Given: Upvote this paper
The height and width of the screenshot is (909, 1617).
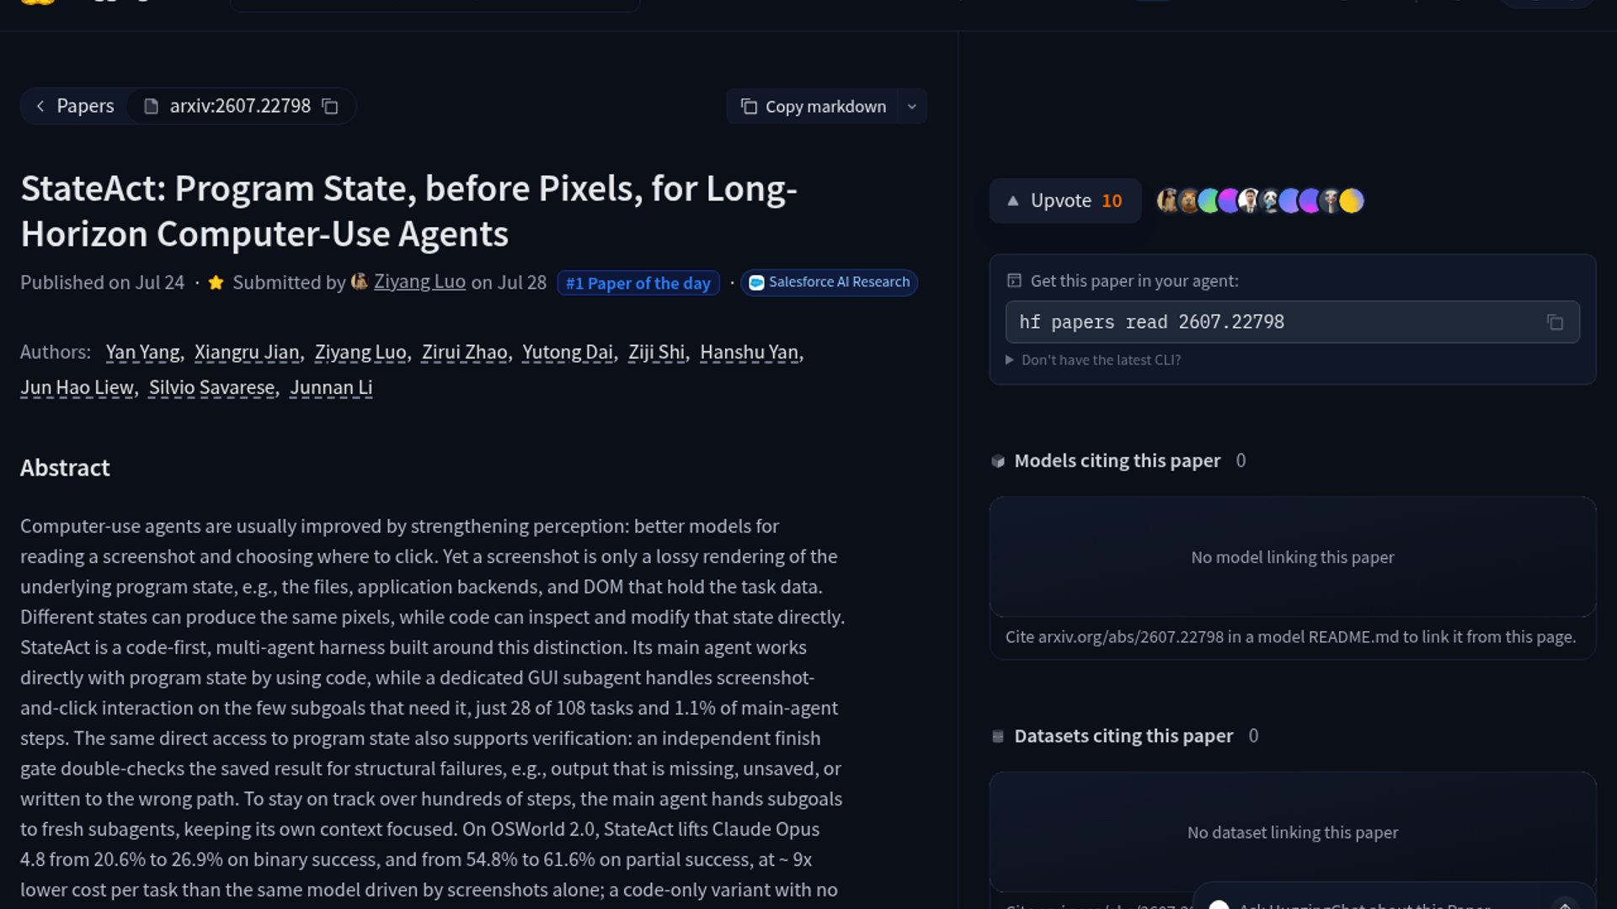Looking at the screenshot, I should coord(1065,201).
